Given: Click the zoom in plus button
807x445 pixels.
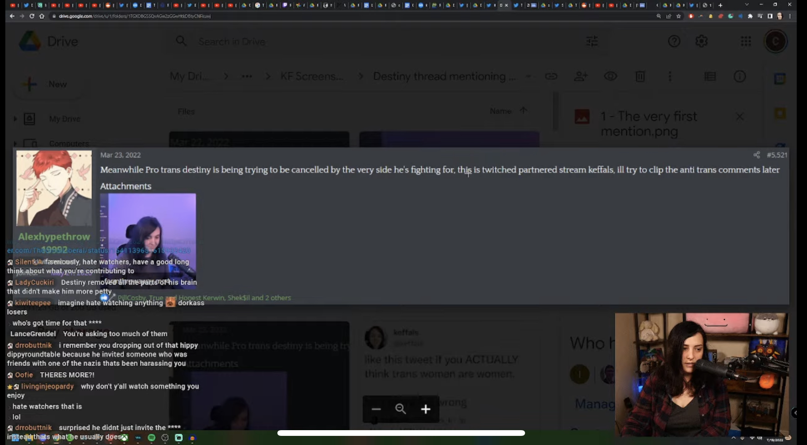Looking at the screenshot, I should [x=425, y=409].
